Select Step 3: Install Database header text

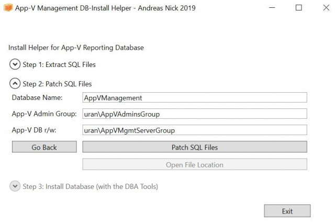[x=91, y=186]
